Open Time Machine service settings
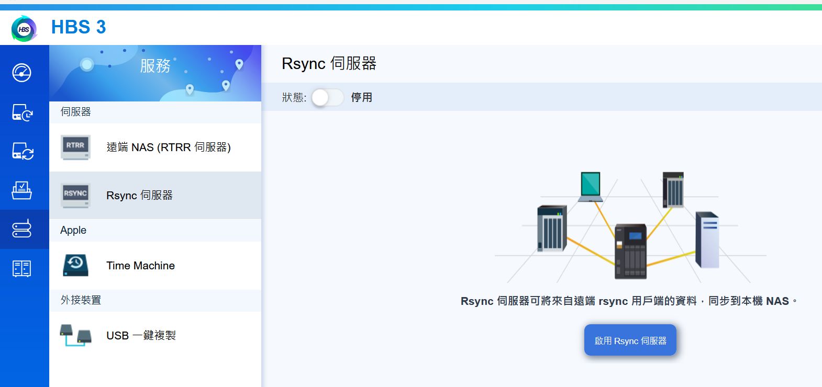 [155, 266]
